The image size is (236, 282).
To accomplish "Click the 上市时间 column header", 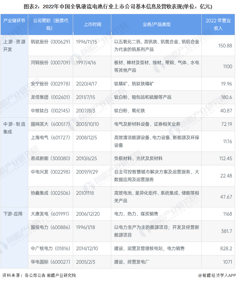I will (92, 24).
